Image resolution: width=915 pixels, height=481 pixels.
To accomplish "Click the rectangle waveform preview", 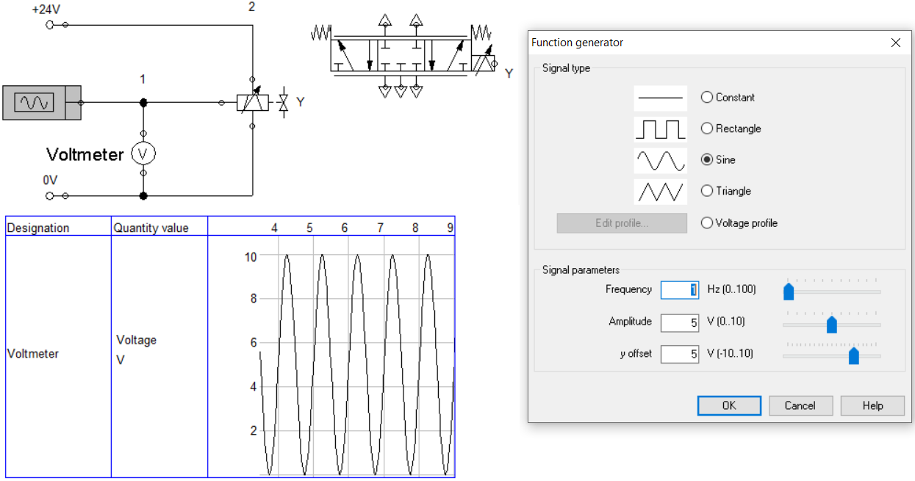I will point(661,129).
